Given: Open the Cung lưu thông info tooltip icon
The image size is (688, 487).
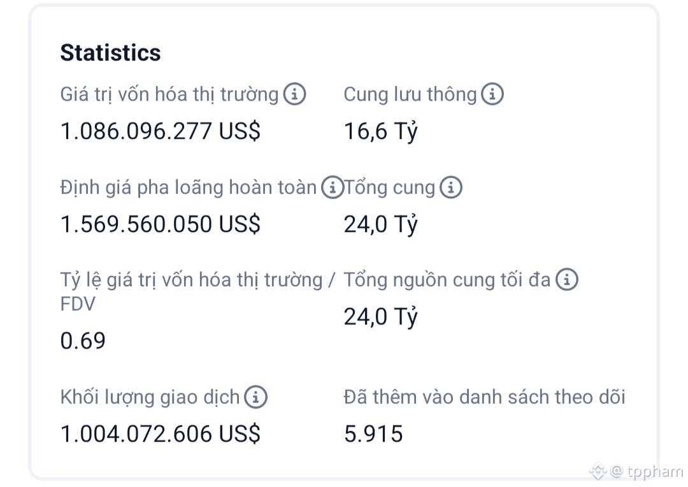Looking at the screenshot, I should 492,95.
